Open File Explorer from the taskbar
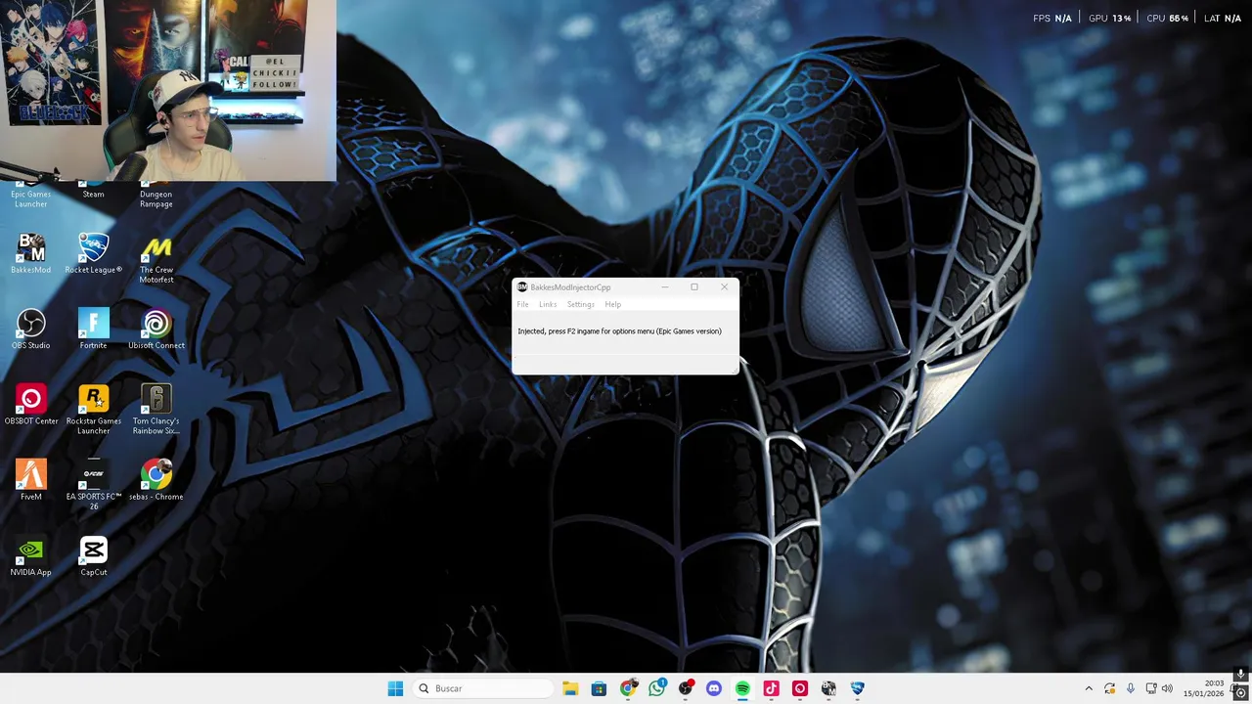Screen dimensions: 1252x704 (570, 688)
